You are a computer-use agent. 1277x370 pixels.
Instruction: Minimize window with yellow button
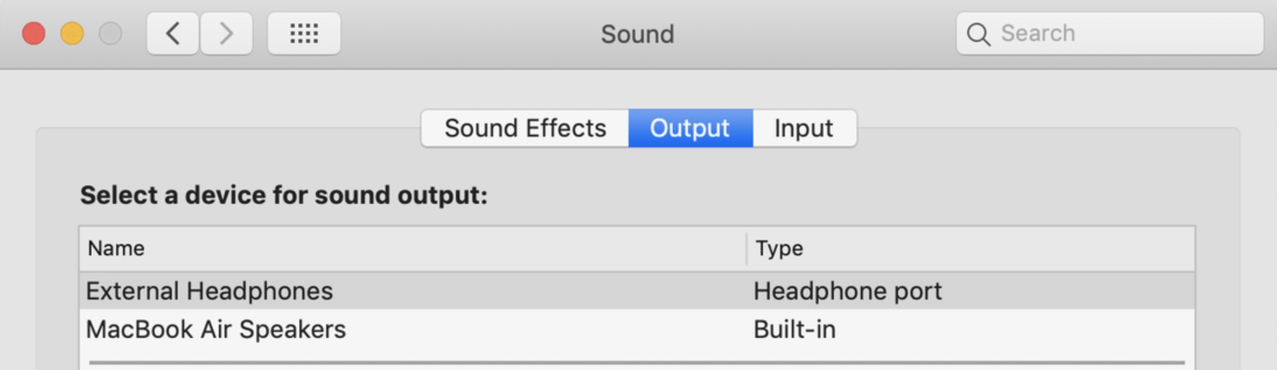click(72, 33)
